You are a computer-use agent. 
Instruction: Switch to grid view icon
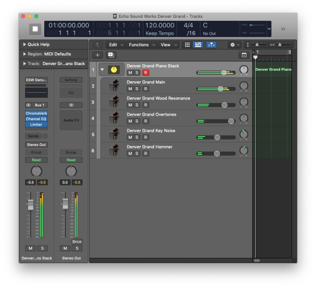187,45
